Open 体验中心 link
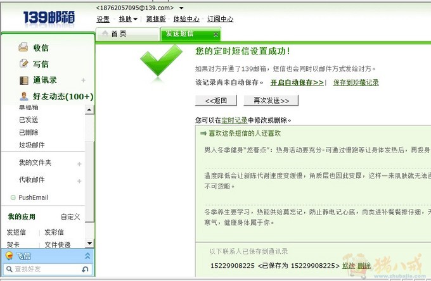The image size is (431, 281). coord(186,19)
